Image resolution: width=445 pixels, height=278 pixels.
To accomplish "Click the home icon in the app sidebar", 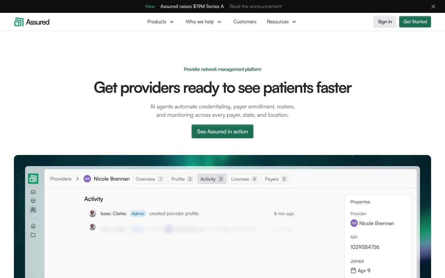I will [x=33, y=226].
